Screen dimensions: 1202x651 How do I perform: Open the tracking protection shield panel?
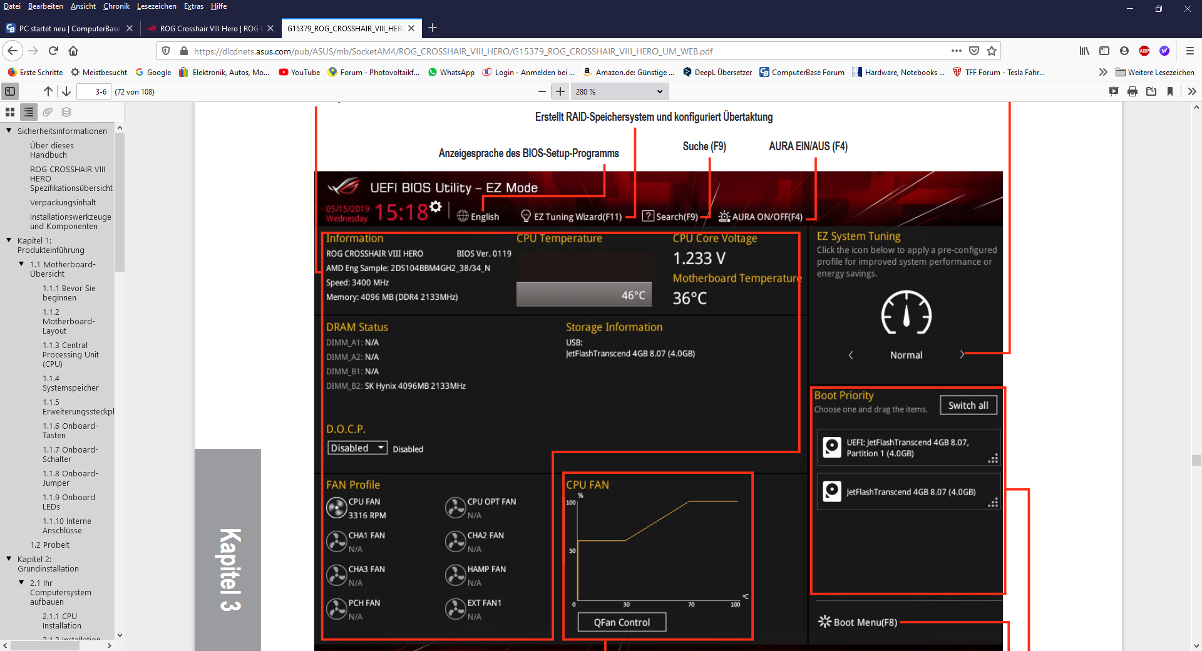(166, 51)
